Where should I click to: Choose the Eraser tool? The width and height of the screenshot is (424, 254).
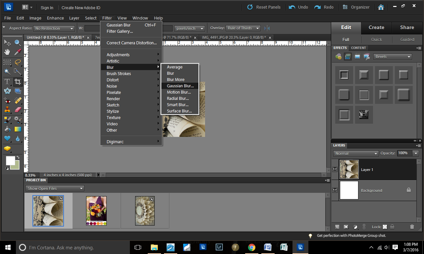(18, 110)
